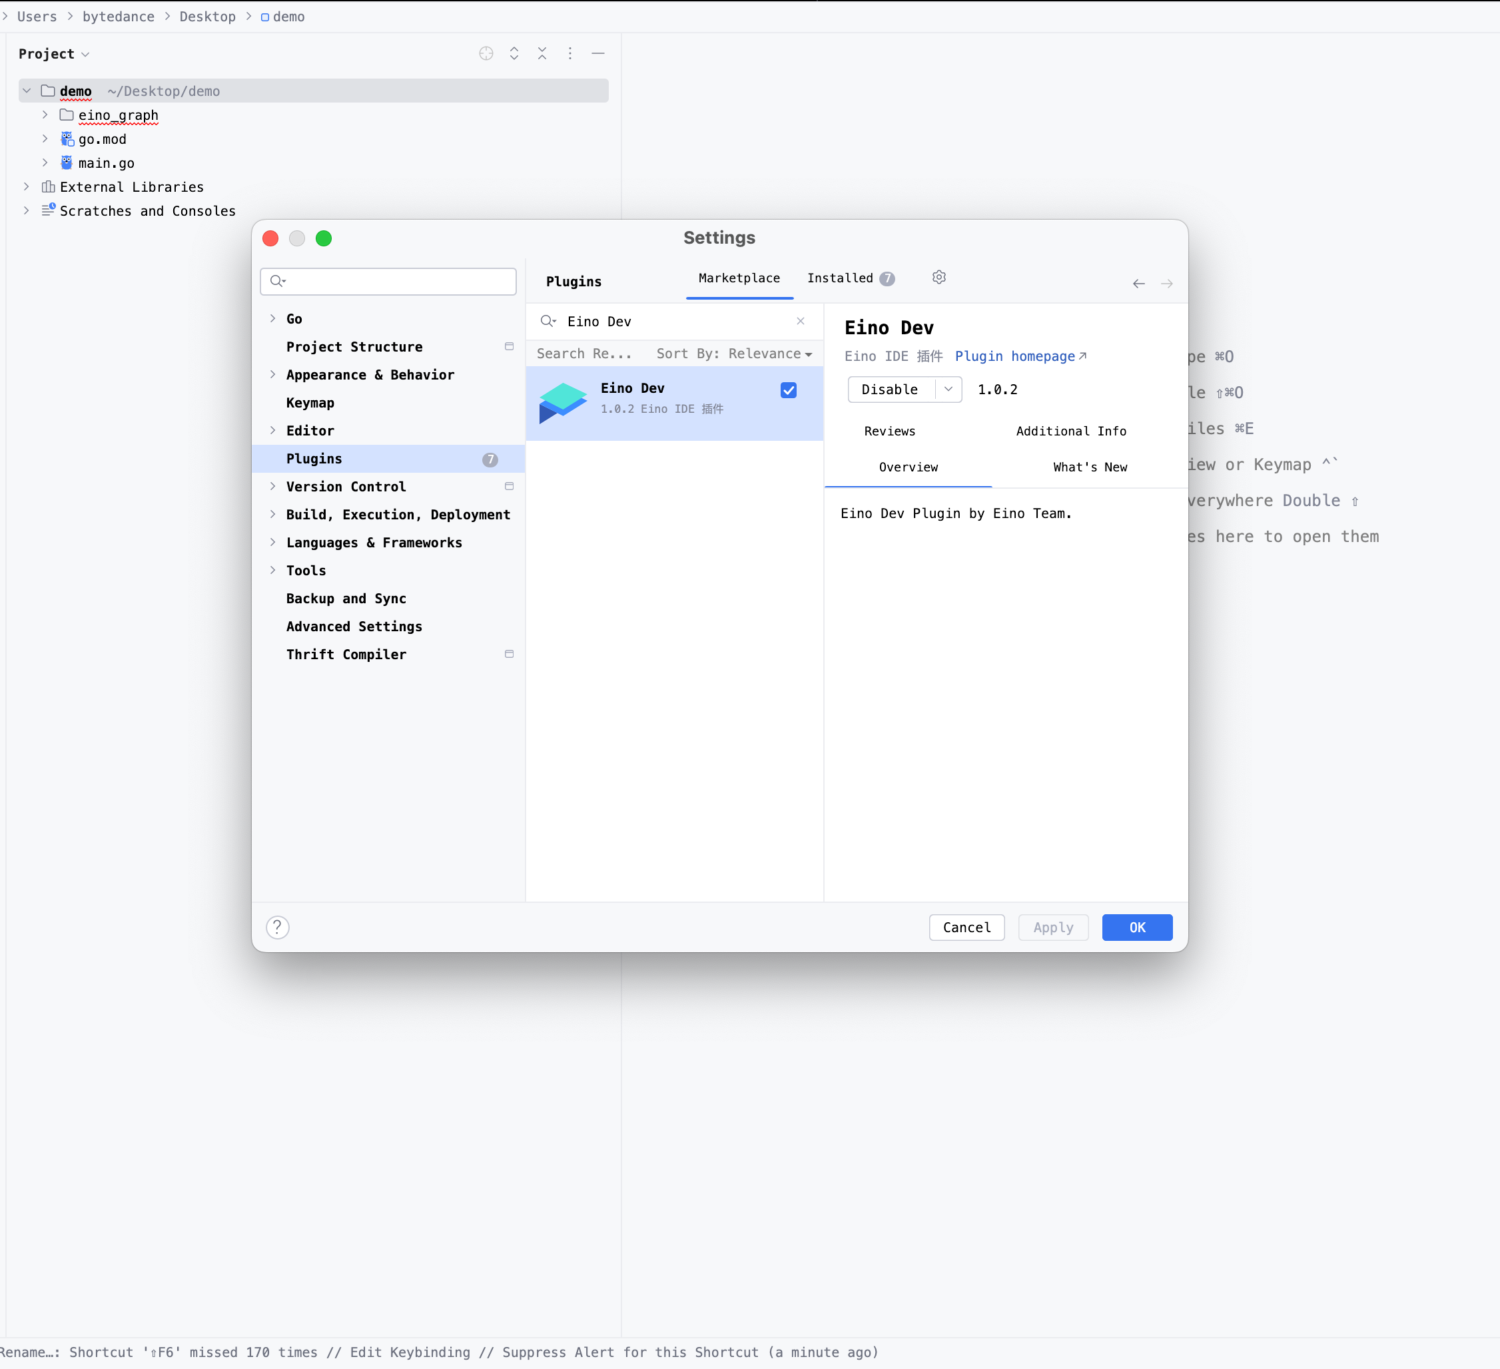Open the help question mark button
Screen dimensions: 1500x1369
[x=278, y=928]
